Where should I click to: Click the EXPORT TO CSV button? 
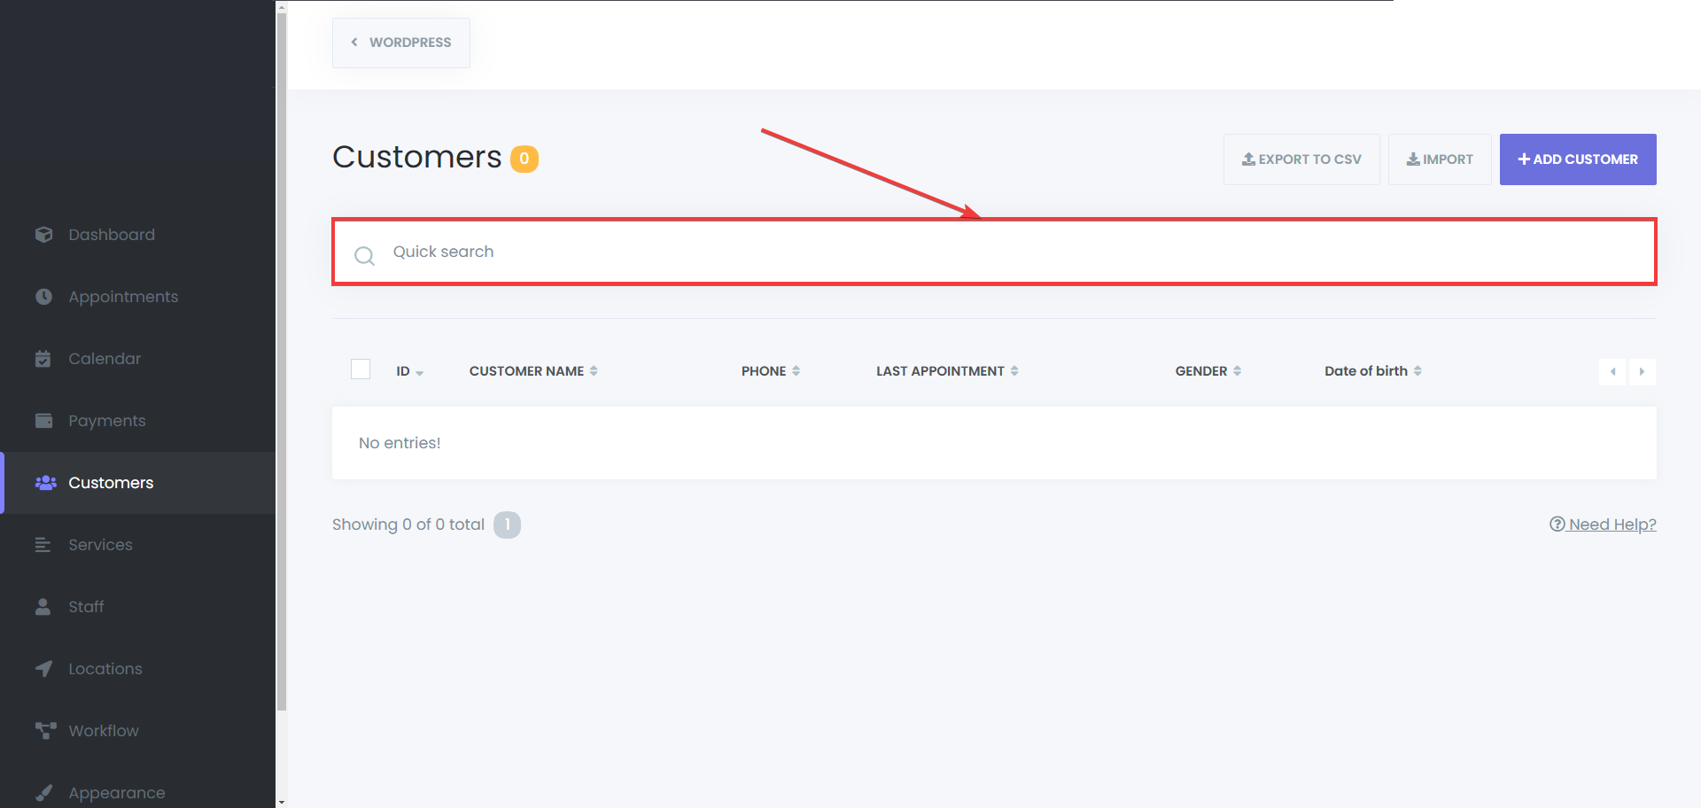pos(1301,159)
